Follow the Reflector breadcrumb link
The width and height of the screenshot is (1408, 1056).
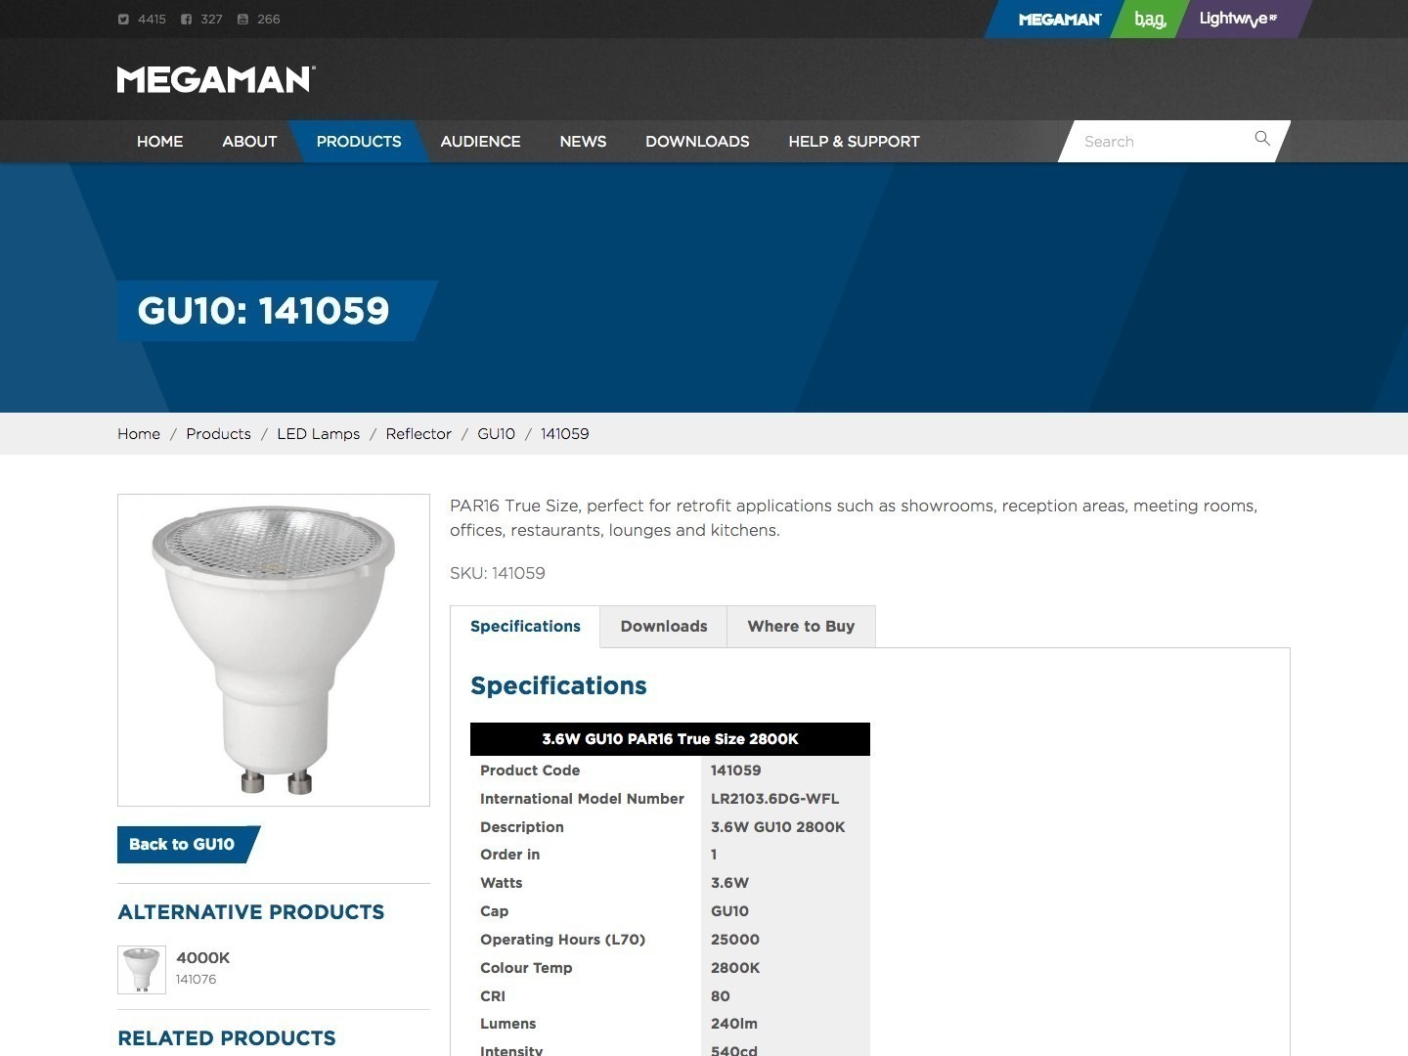[418, 434]
